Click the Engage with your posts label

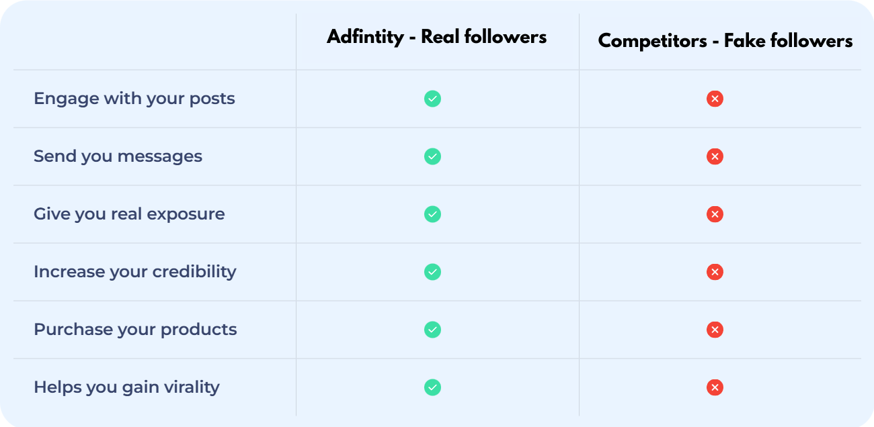pos(134,99)
